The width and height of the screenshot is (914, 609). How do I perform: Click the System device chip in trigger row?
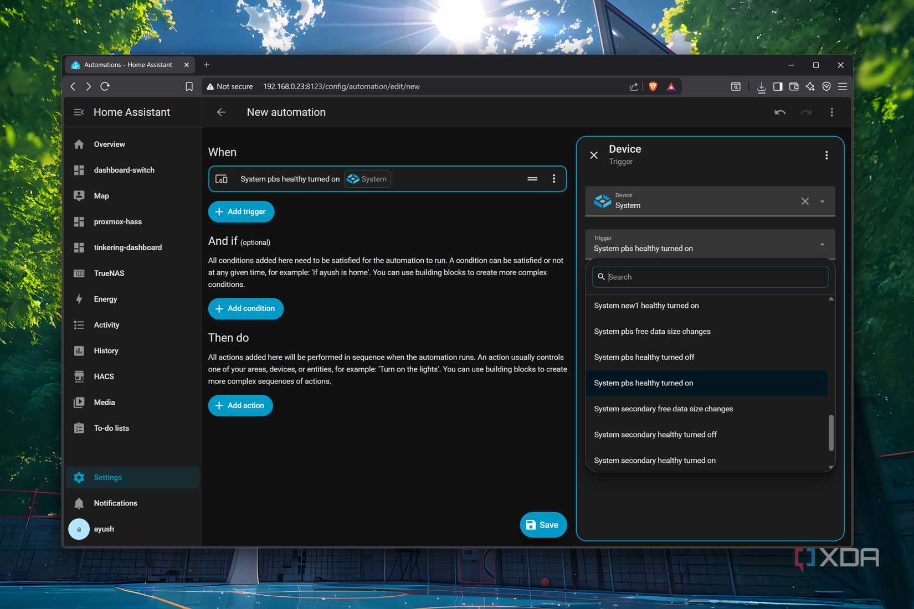click(367, 179)
